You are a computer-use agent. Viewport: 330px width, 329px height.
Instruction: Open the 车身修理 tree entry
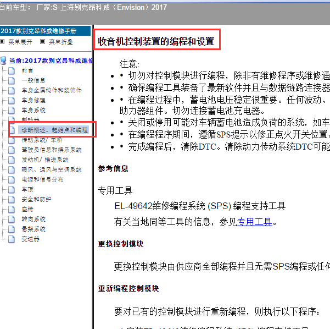[x=33, y=100]
